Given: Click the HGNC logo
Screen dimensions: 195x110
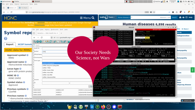Looking at the screenshot, I should pos(10,18).
